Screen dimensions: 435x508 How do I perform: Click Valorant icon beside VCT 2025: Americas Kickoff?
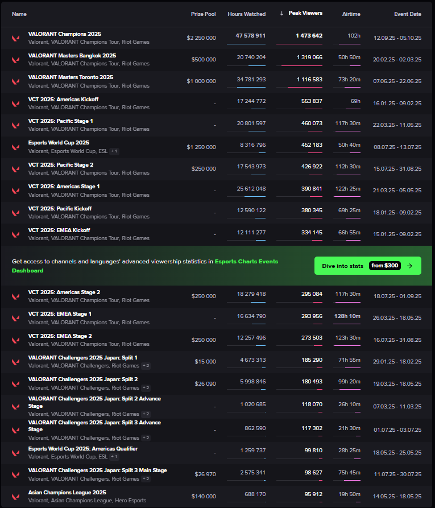[15, 104]
